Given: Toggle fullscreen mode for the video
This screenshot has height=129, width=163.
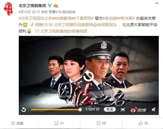Looking at the screenshot, I should (123, 110).
